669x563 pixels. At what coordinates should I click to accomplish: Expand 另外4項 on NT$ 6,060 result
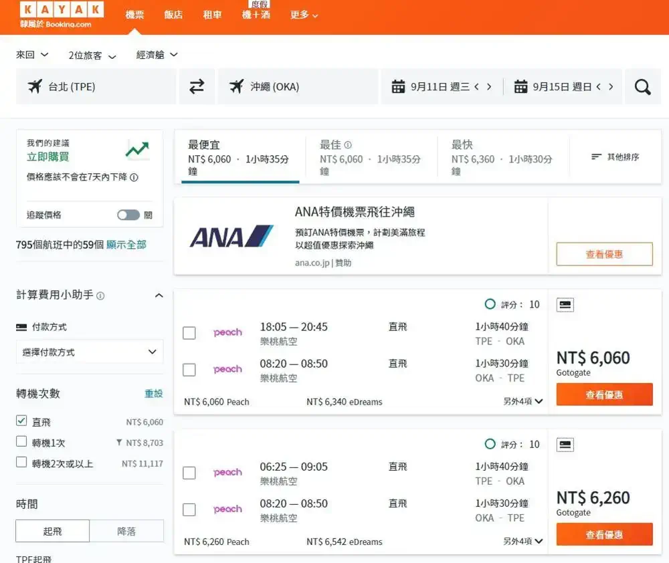pos(522,401)
